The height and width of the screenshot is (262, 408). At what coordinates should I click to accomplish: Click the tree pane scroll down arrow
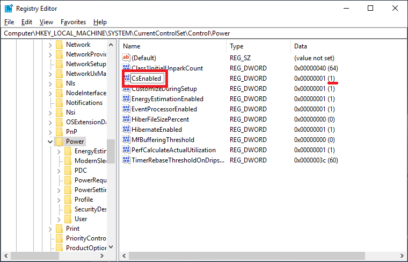coord(111,247)
